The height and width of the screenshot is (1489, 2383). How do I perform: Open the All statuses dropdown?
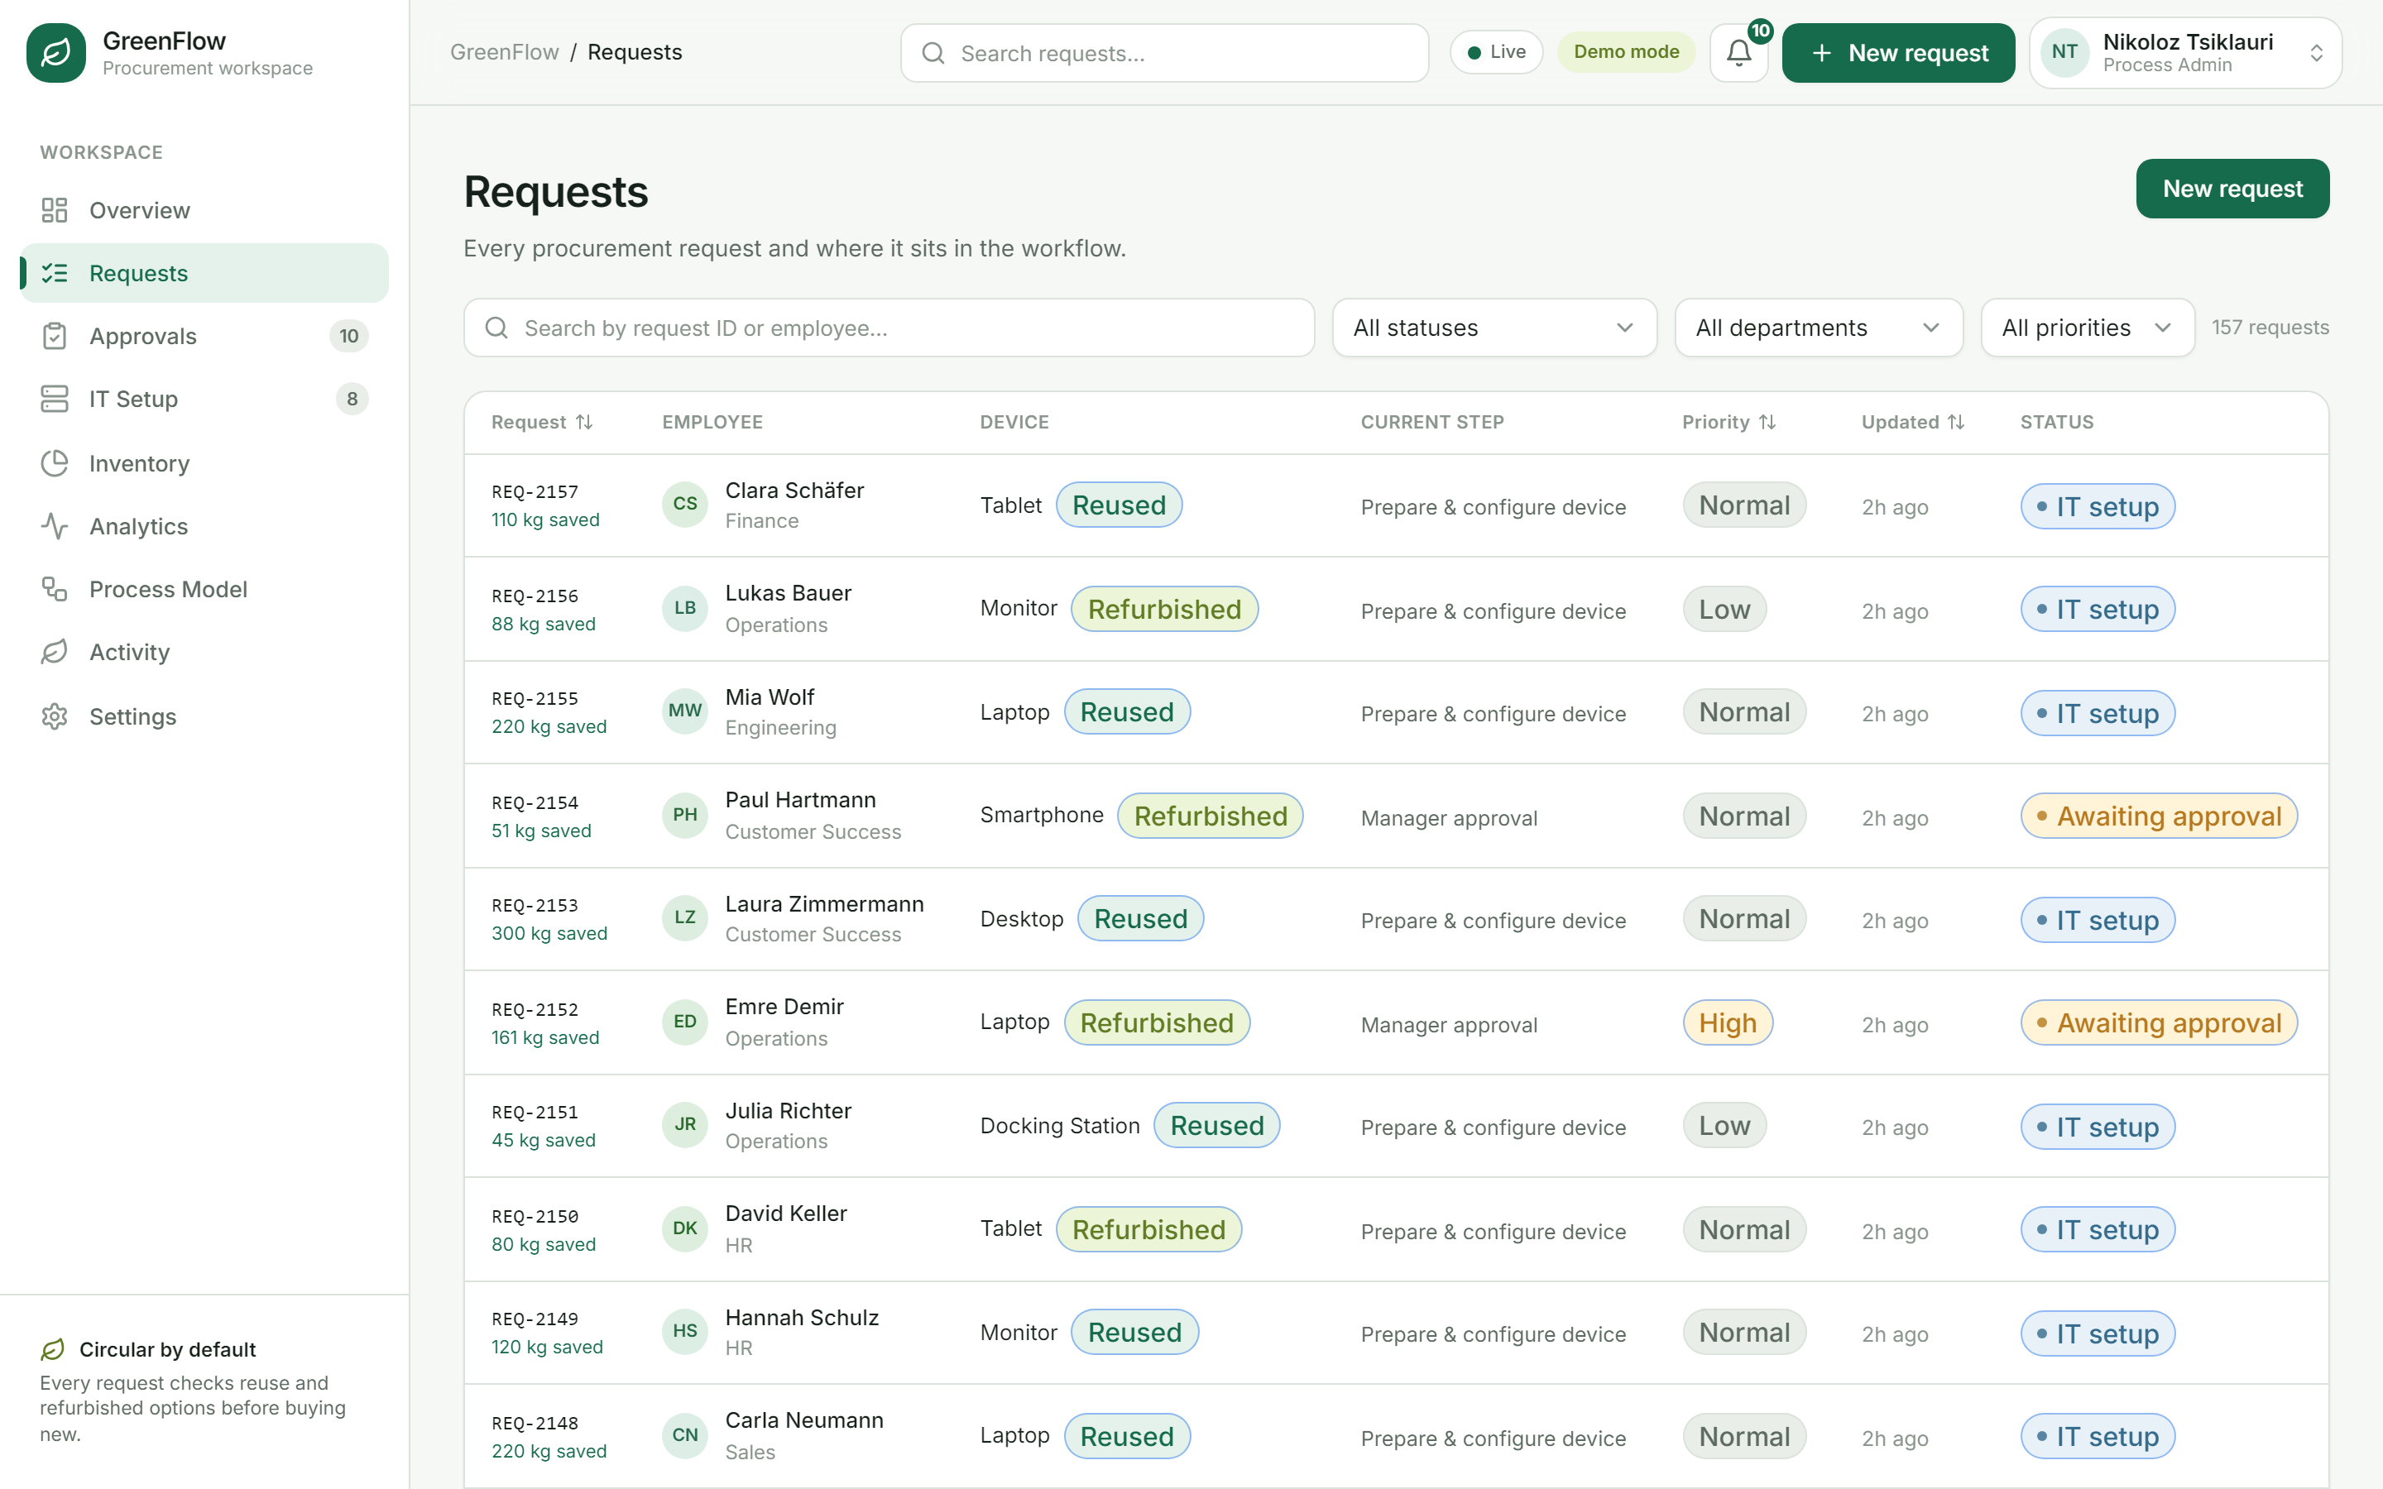click(x=1494, y=328)
